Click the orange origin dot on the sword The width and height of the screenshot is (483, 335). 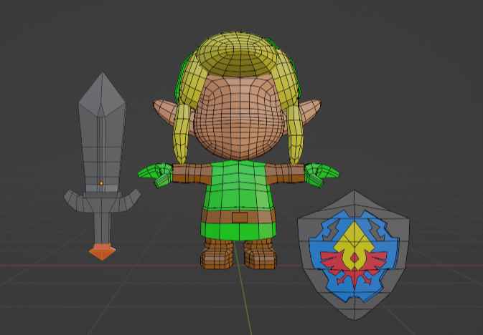(x=101, y=183)
